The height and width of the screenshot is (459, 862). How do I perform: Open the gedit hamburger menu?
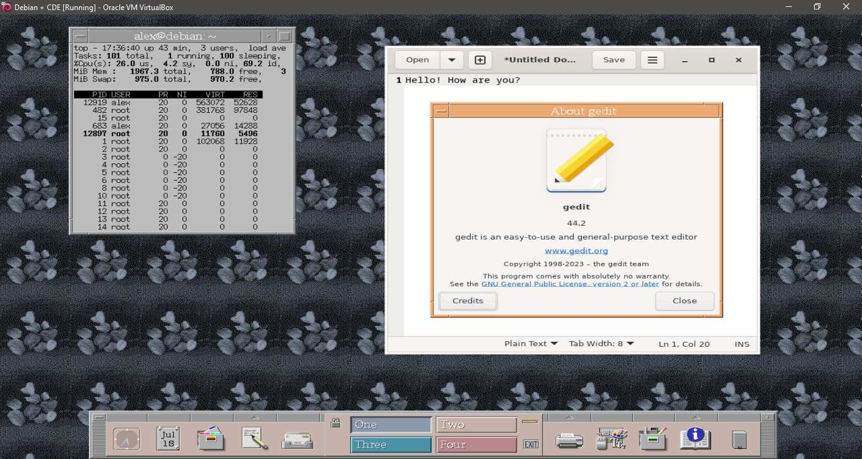[x=652, y=60]
